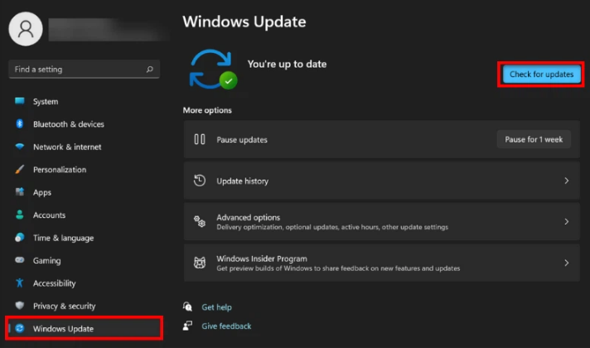Select Windows Update in sidebar
The image size is (590, 348).
(63, 329)
